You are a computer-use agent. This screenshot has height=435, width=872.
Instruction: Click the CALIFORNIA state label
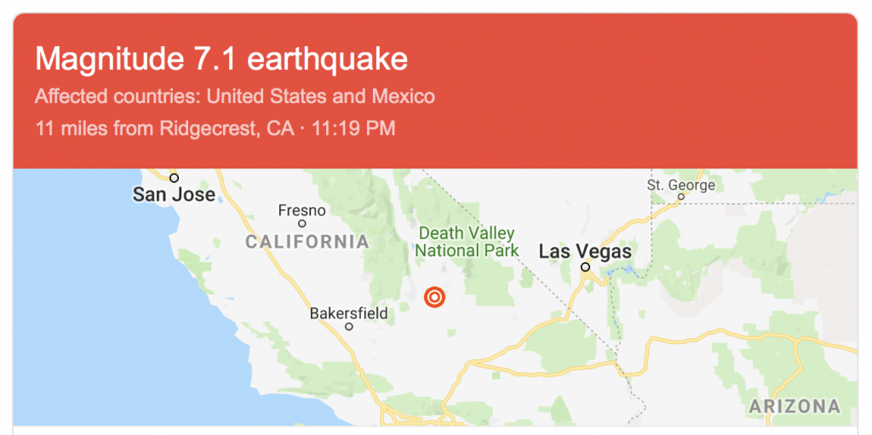(x=307, y=242)
